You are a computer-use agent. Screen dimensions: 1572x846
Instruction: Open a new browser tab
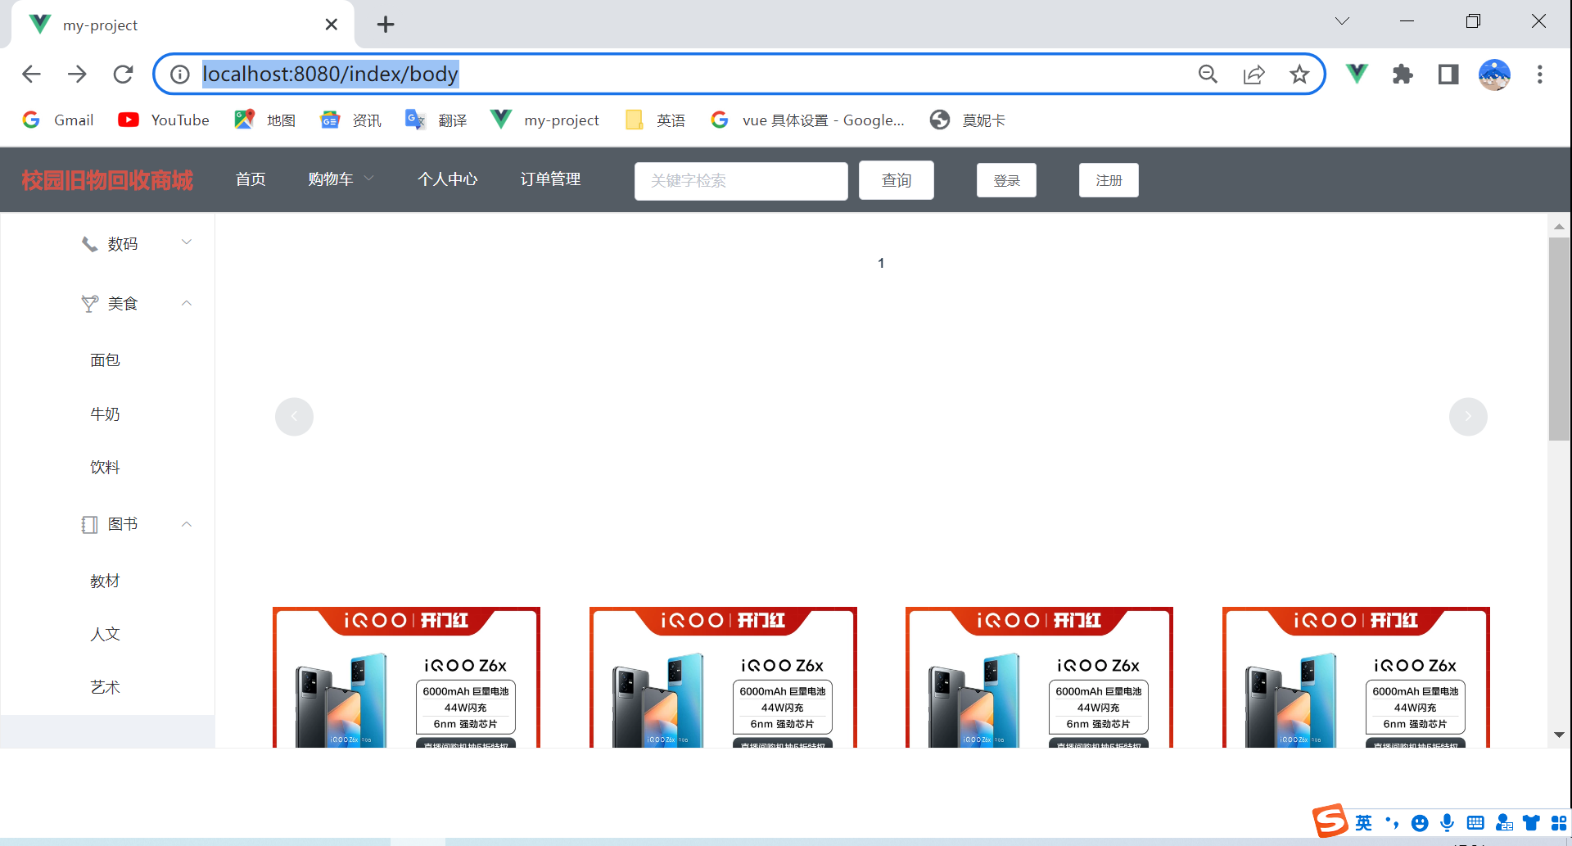pos(386,25)
